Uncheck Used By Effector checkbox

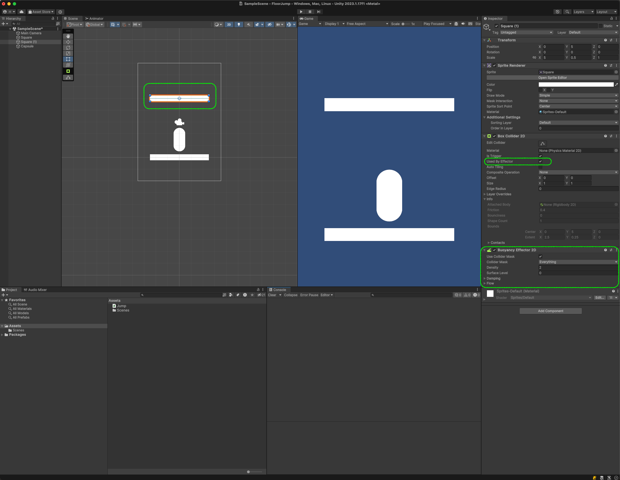click(x=540, y=162)
